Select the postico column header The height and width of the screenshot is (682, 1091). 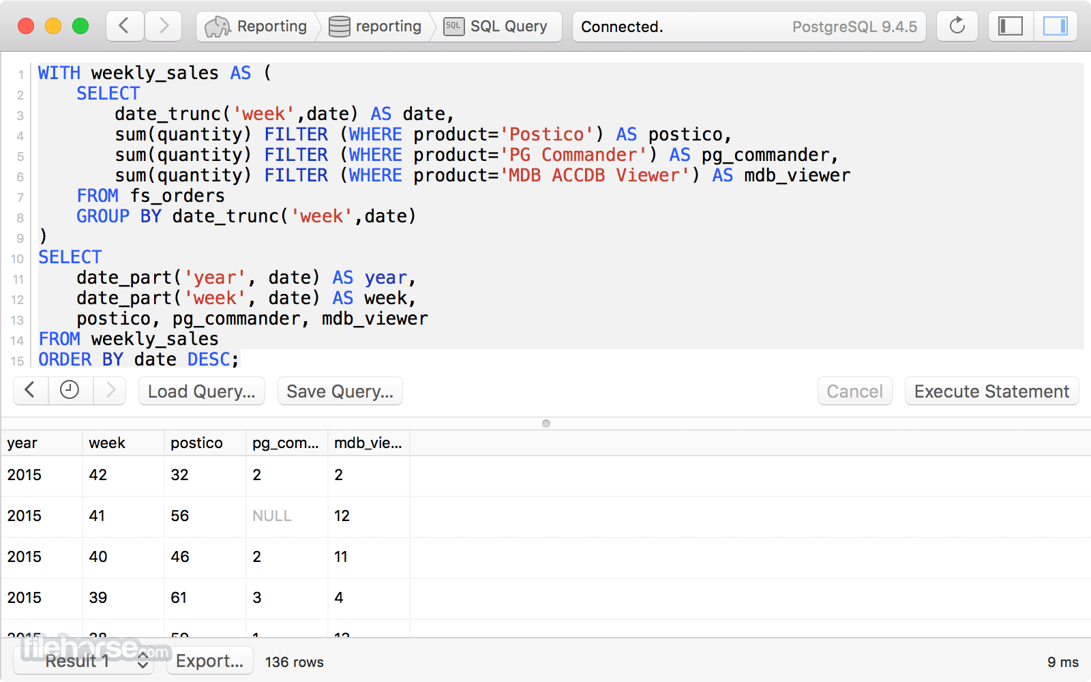coord(205,443)
